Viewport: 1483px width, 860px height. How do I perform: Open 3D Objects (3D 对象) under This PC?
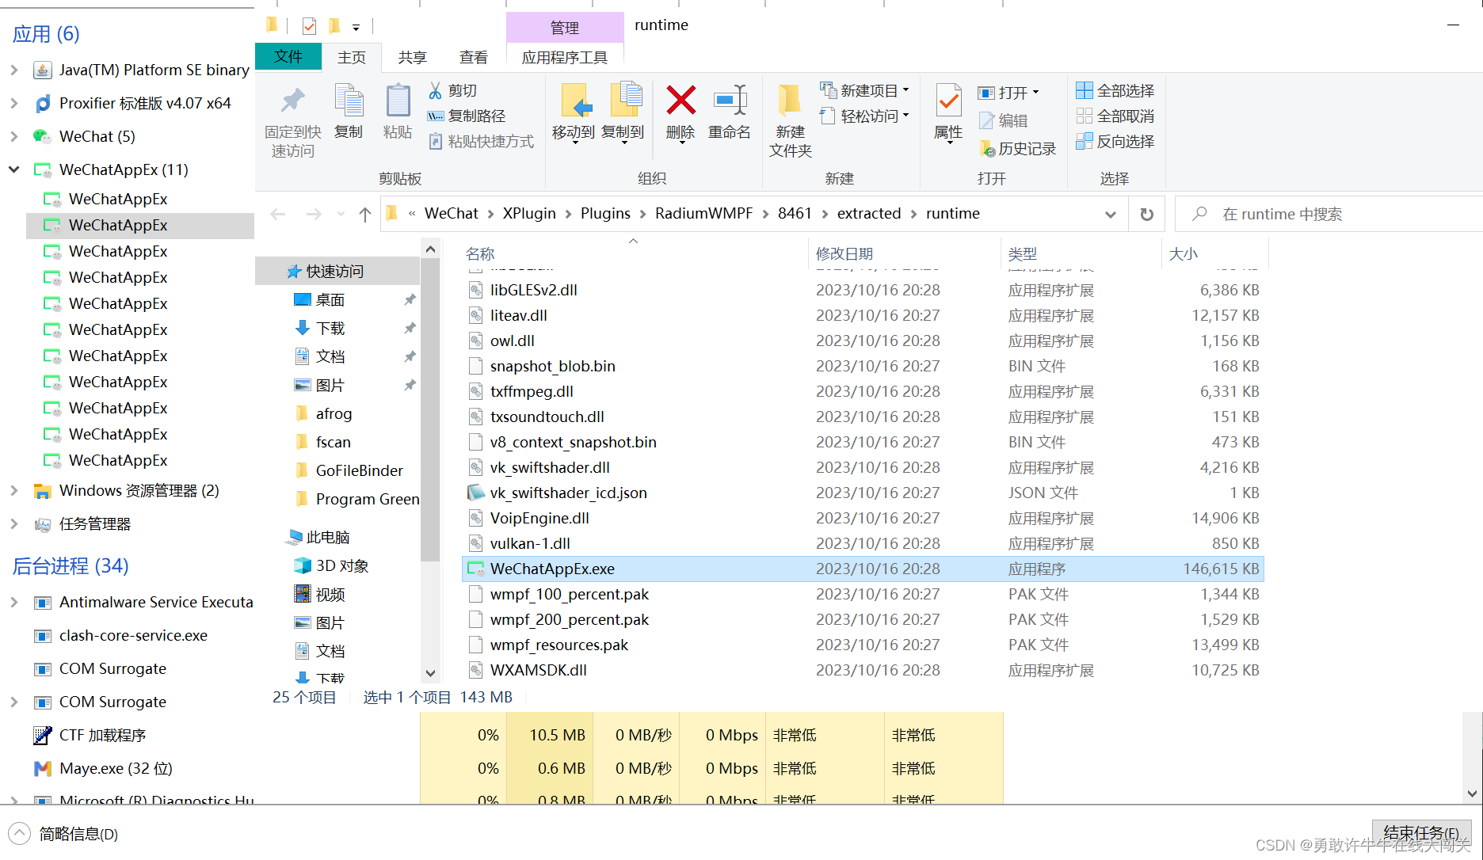(341, 566)
